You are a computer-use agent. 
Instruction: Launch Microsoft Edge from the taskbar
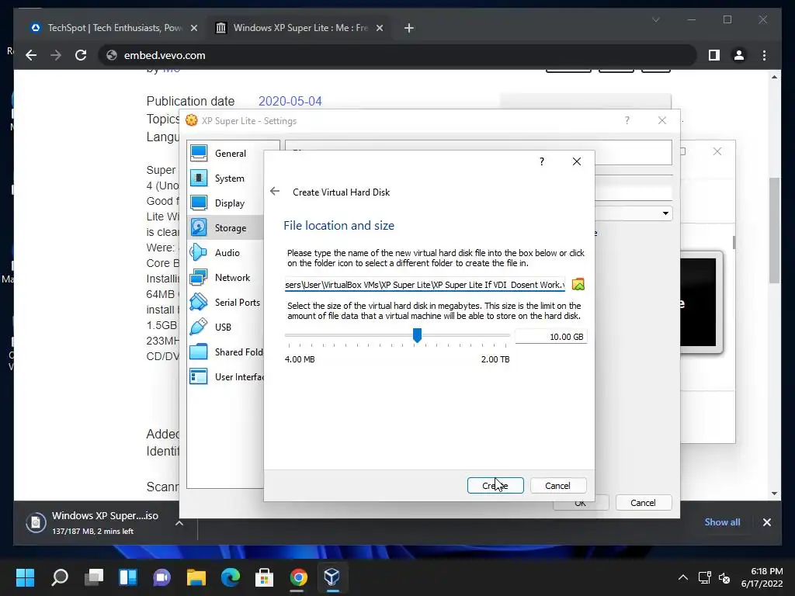pyautogui.click(x=230, y=577)
